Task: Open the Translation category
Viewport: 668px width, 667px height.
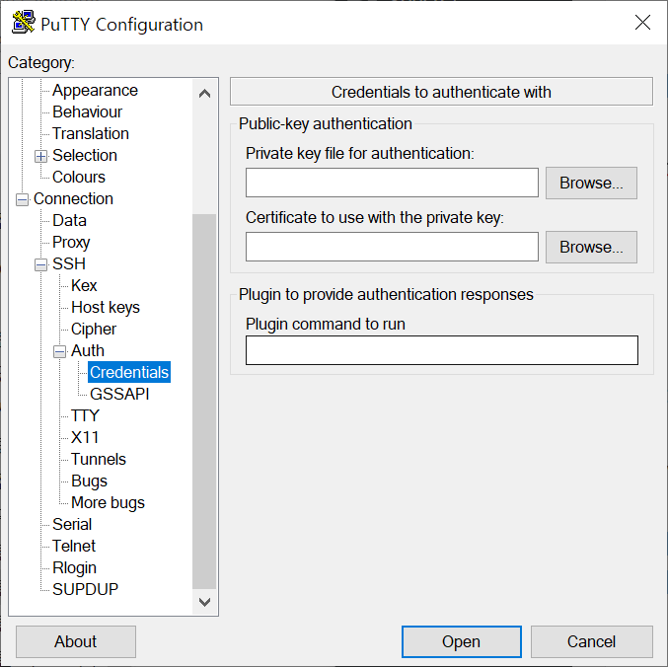Action: coord(91,134)
